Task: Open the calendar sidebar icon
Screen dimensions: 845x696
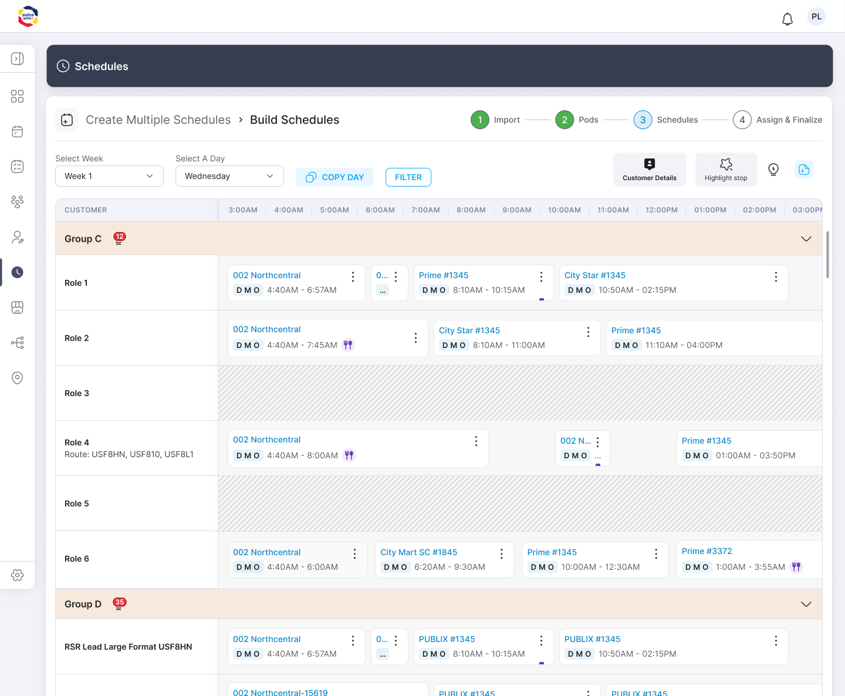Action: (x=18, y=131)
